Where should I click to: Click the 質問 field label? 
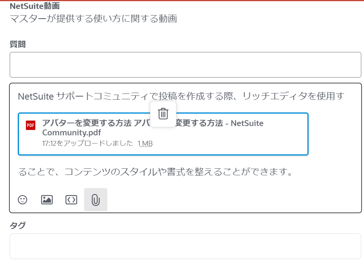18,44
